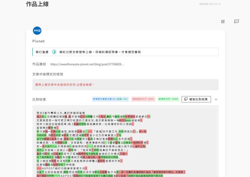Click the progress clock status icon

[54, 52]
